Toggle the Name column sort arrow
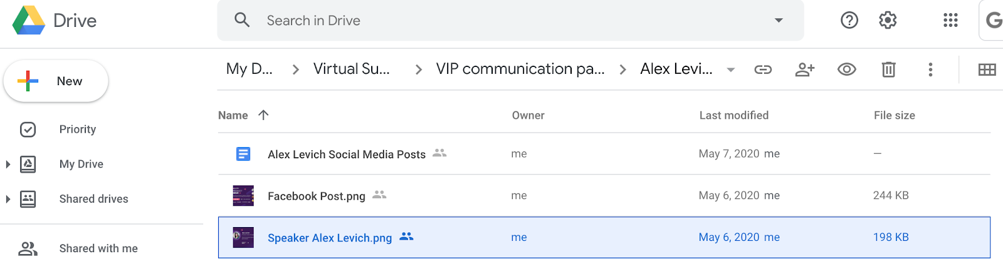1003x274 pixels. [x=263, y=115]
